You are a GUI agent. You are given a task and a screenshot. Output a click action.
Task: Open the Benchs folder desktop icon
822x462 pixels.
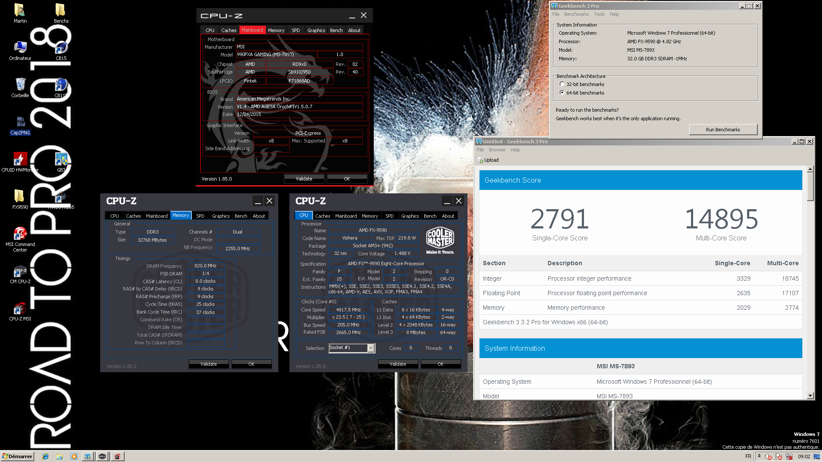tap(61, 13)
